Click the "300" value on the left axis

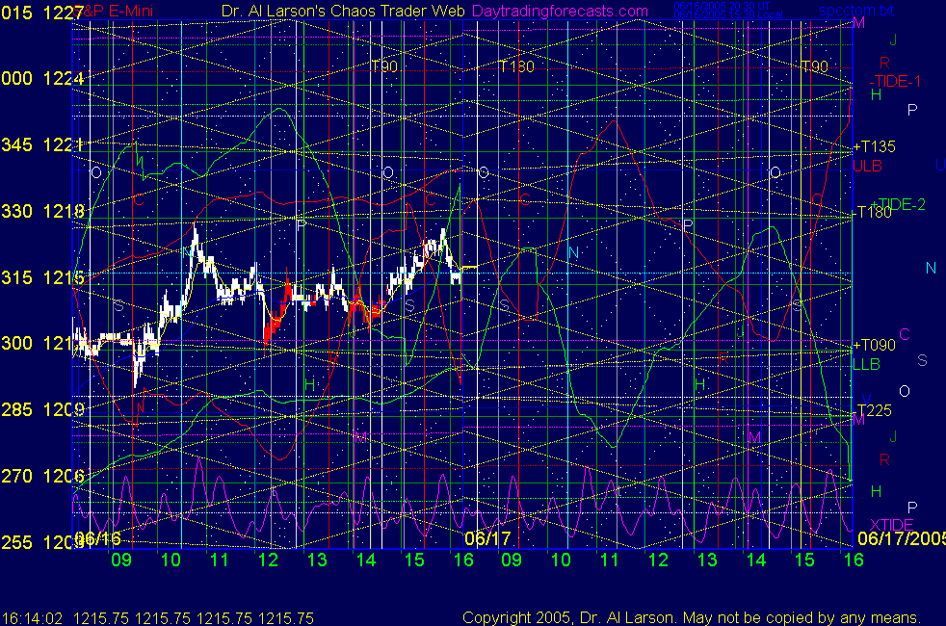16,344
